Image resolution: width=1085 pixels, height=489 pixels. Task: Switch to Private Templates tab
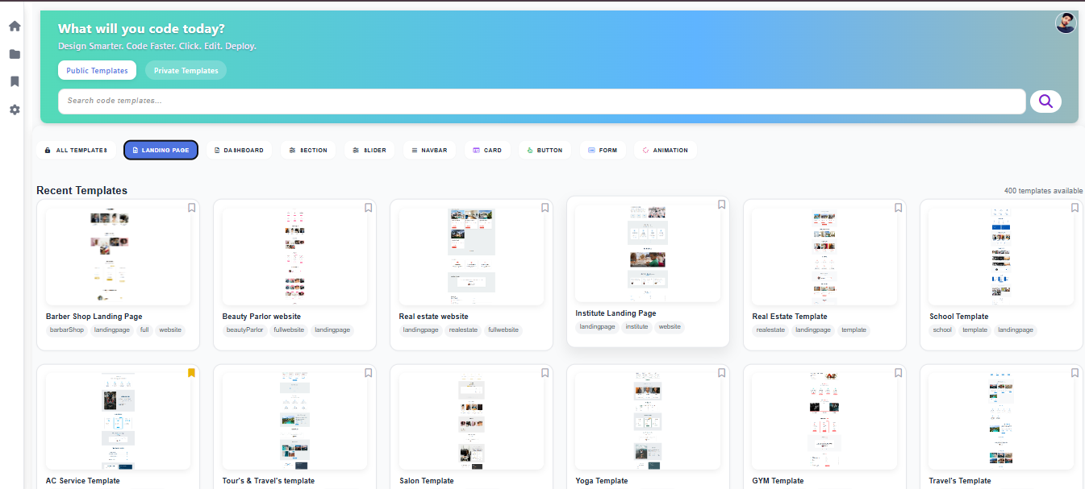186,71
